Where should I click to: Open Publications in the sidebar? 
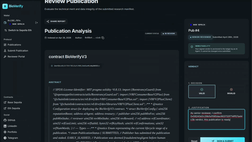pos(14,45)
